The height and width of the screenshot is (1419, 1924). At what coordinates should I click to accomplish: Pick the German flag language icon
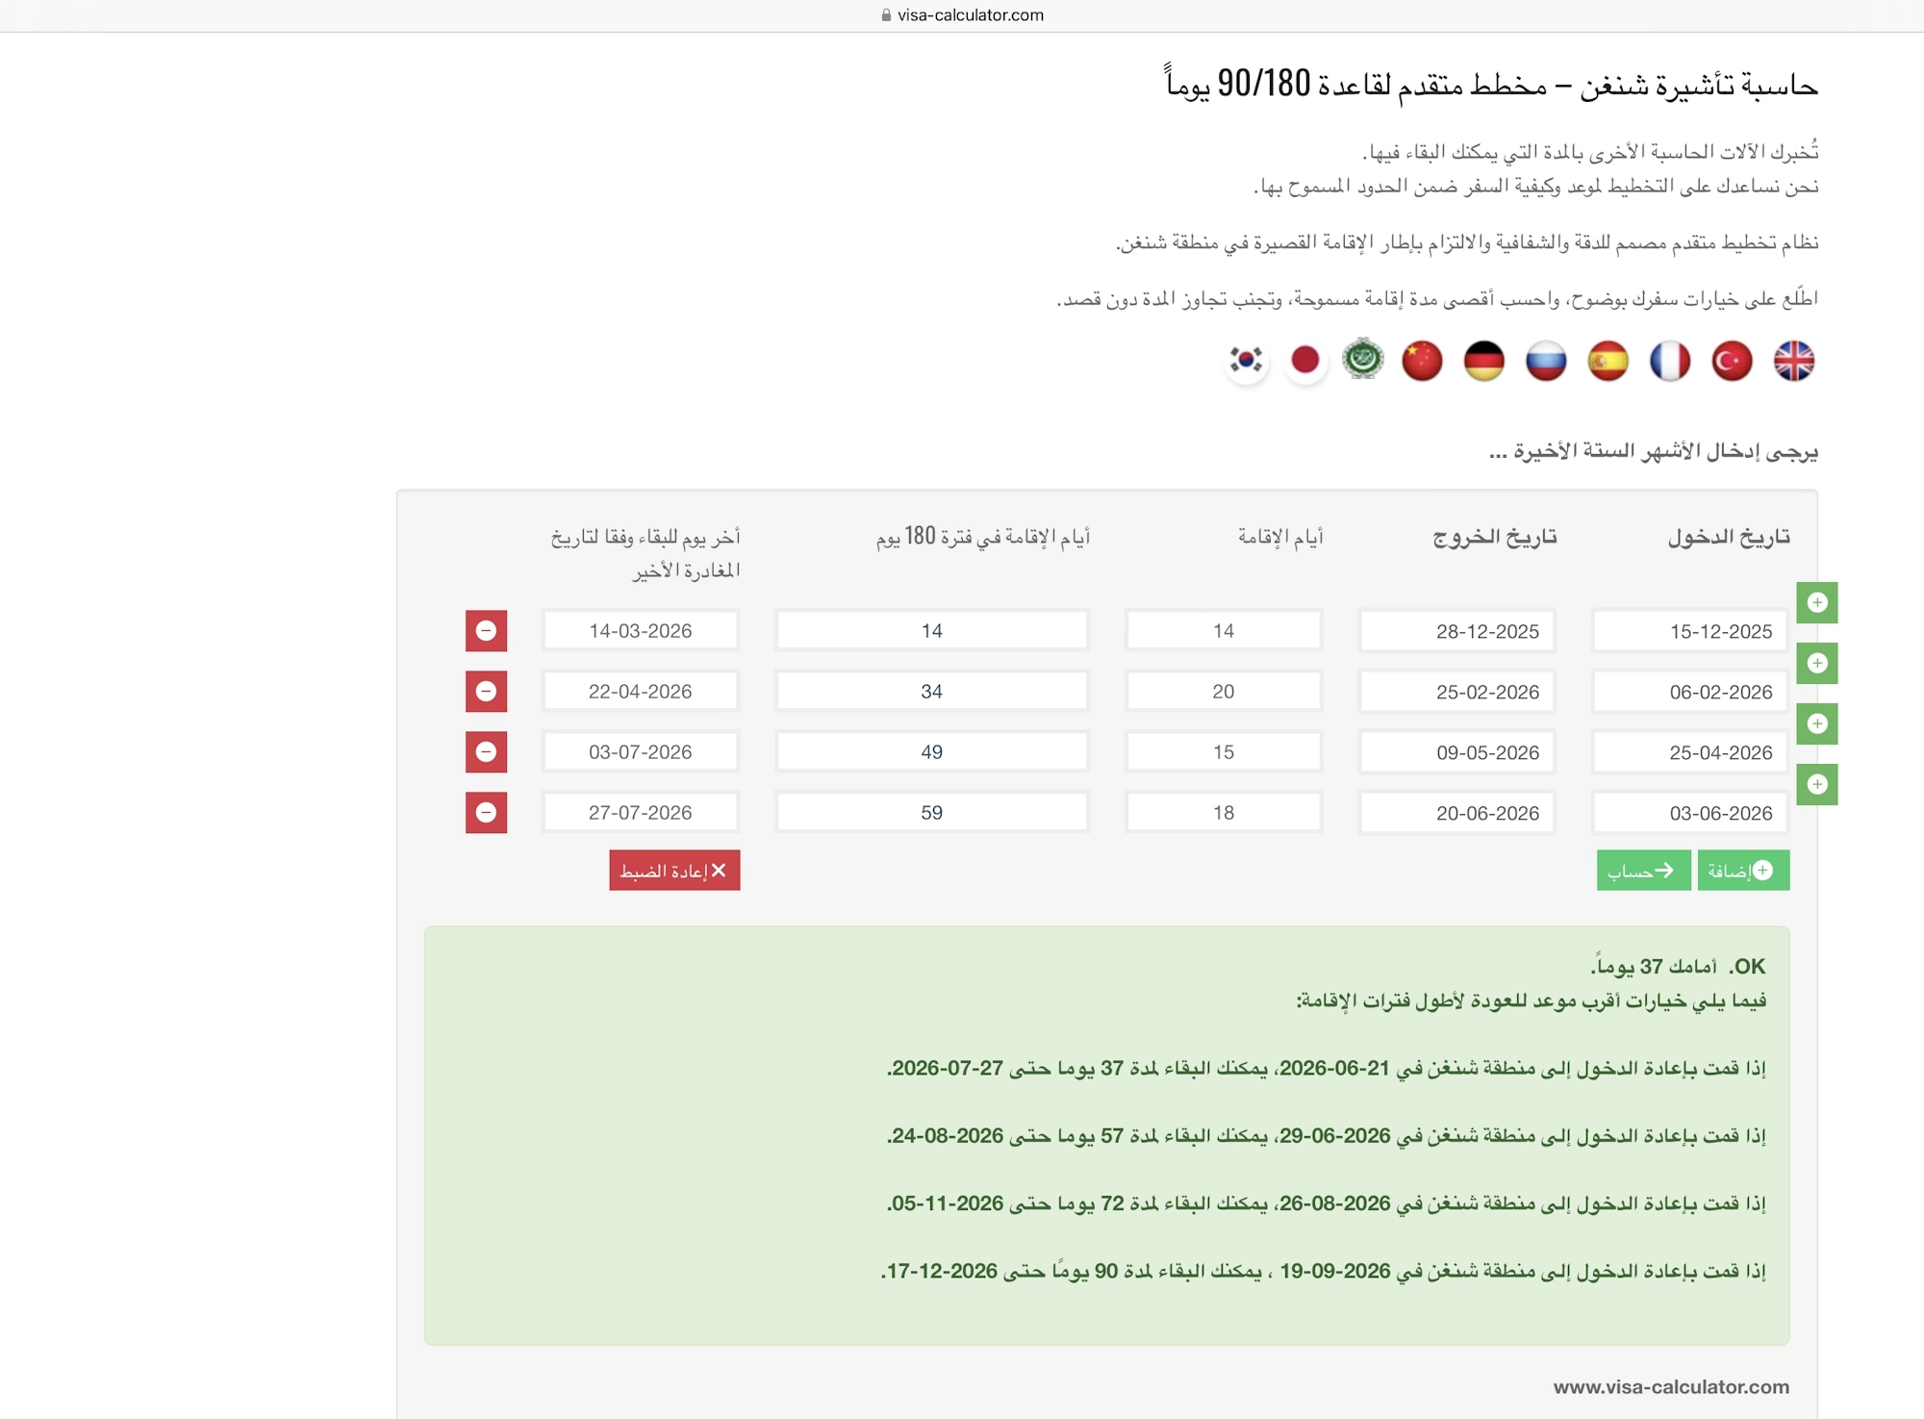point(1483,361)
